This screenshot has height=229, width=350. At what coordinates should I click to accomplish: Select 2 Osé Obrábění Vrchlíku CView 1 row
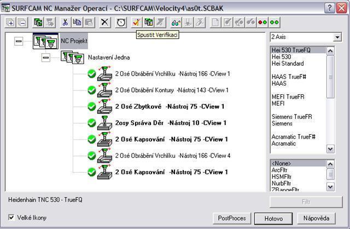[173, 74]
